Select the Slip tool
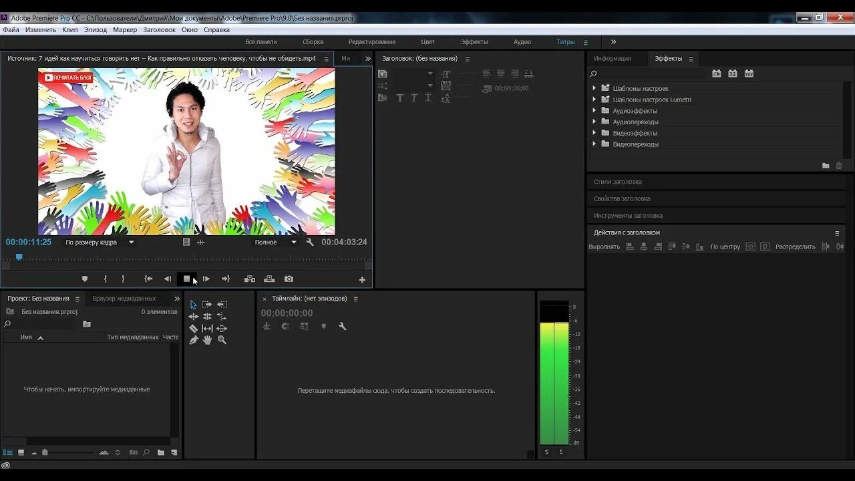The height and width of the screenshot is (481, 855). click(207, 329)
